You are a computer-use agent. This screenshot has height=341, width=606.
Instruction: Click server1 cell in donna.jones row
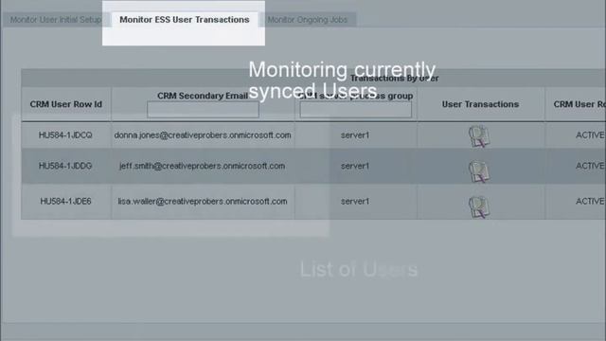point(355,135)
